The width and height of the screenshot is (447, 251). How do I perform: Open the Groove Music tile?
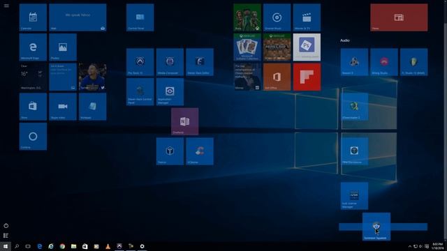point(277,17)
